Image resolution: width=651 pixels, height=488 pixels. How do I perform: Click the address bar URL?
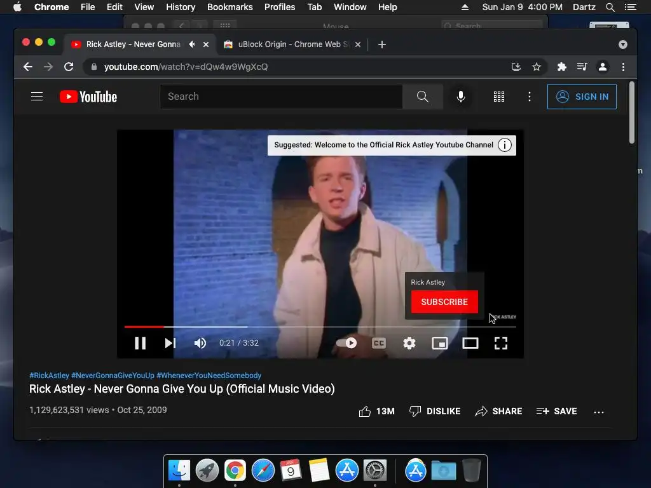(186, 67)
